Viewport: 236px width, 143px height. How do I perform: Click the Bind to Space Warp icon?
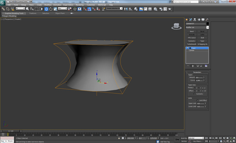(12, 9)
